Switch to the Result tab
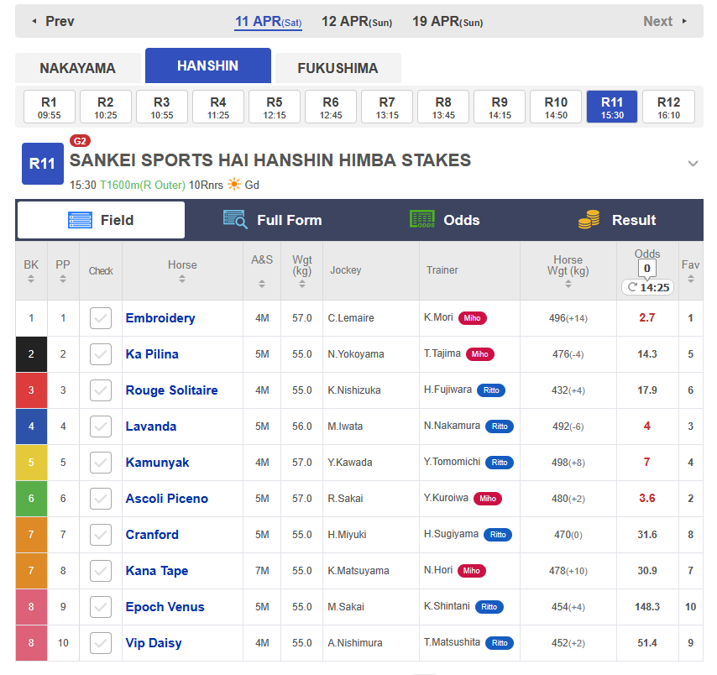 pyautogui.click(x=617, y=220)
